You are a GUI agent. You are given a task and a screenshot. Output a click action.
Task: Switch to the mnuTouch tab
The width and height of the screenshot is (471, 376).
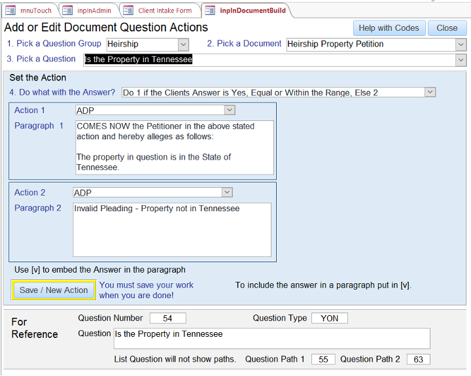pyautogui.click(x=35, y=10)
